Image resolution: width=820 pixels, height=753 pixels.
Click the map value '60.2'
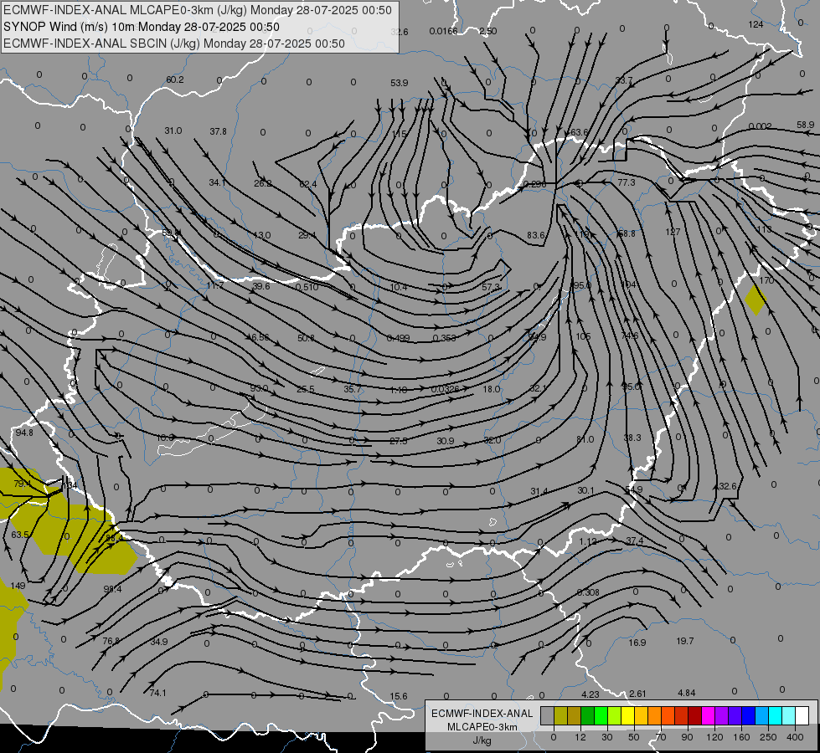(x=175, y=79)
